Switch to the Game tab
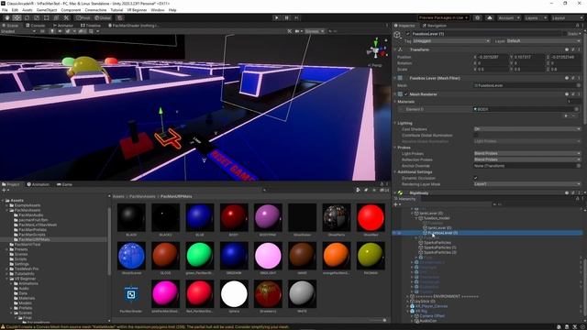This screenshot has height=330, width=587. [64, 184]
